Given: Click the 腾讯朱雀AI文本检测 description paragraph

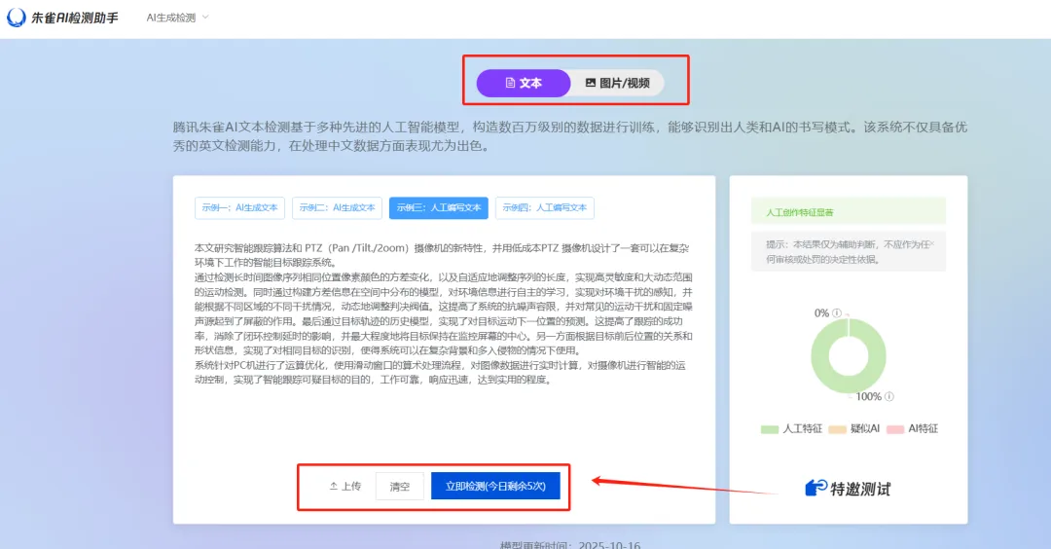Looking at the screenshot, I should pos(569,136).
